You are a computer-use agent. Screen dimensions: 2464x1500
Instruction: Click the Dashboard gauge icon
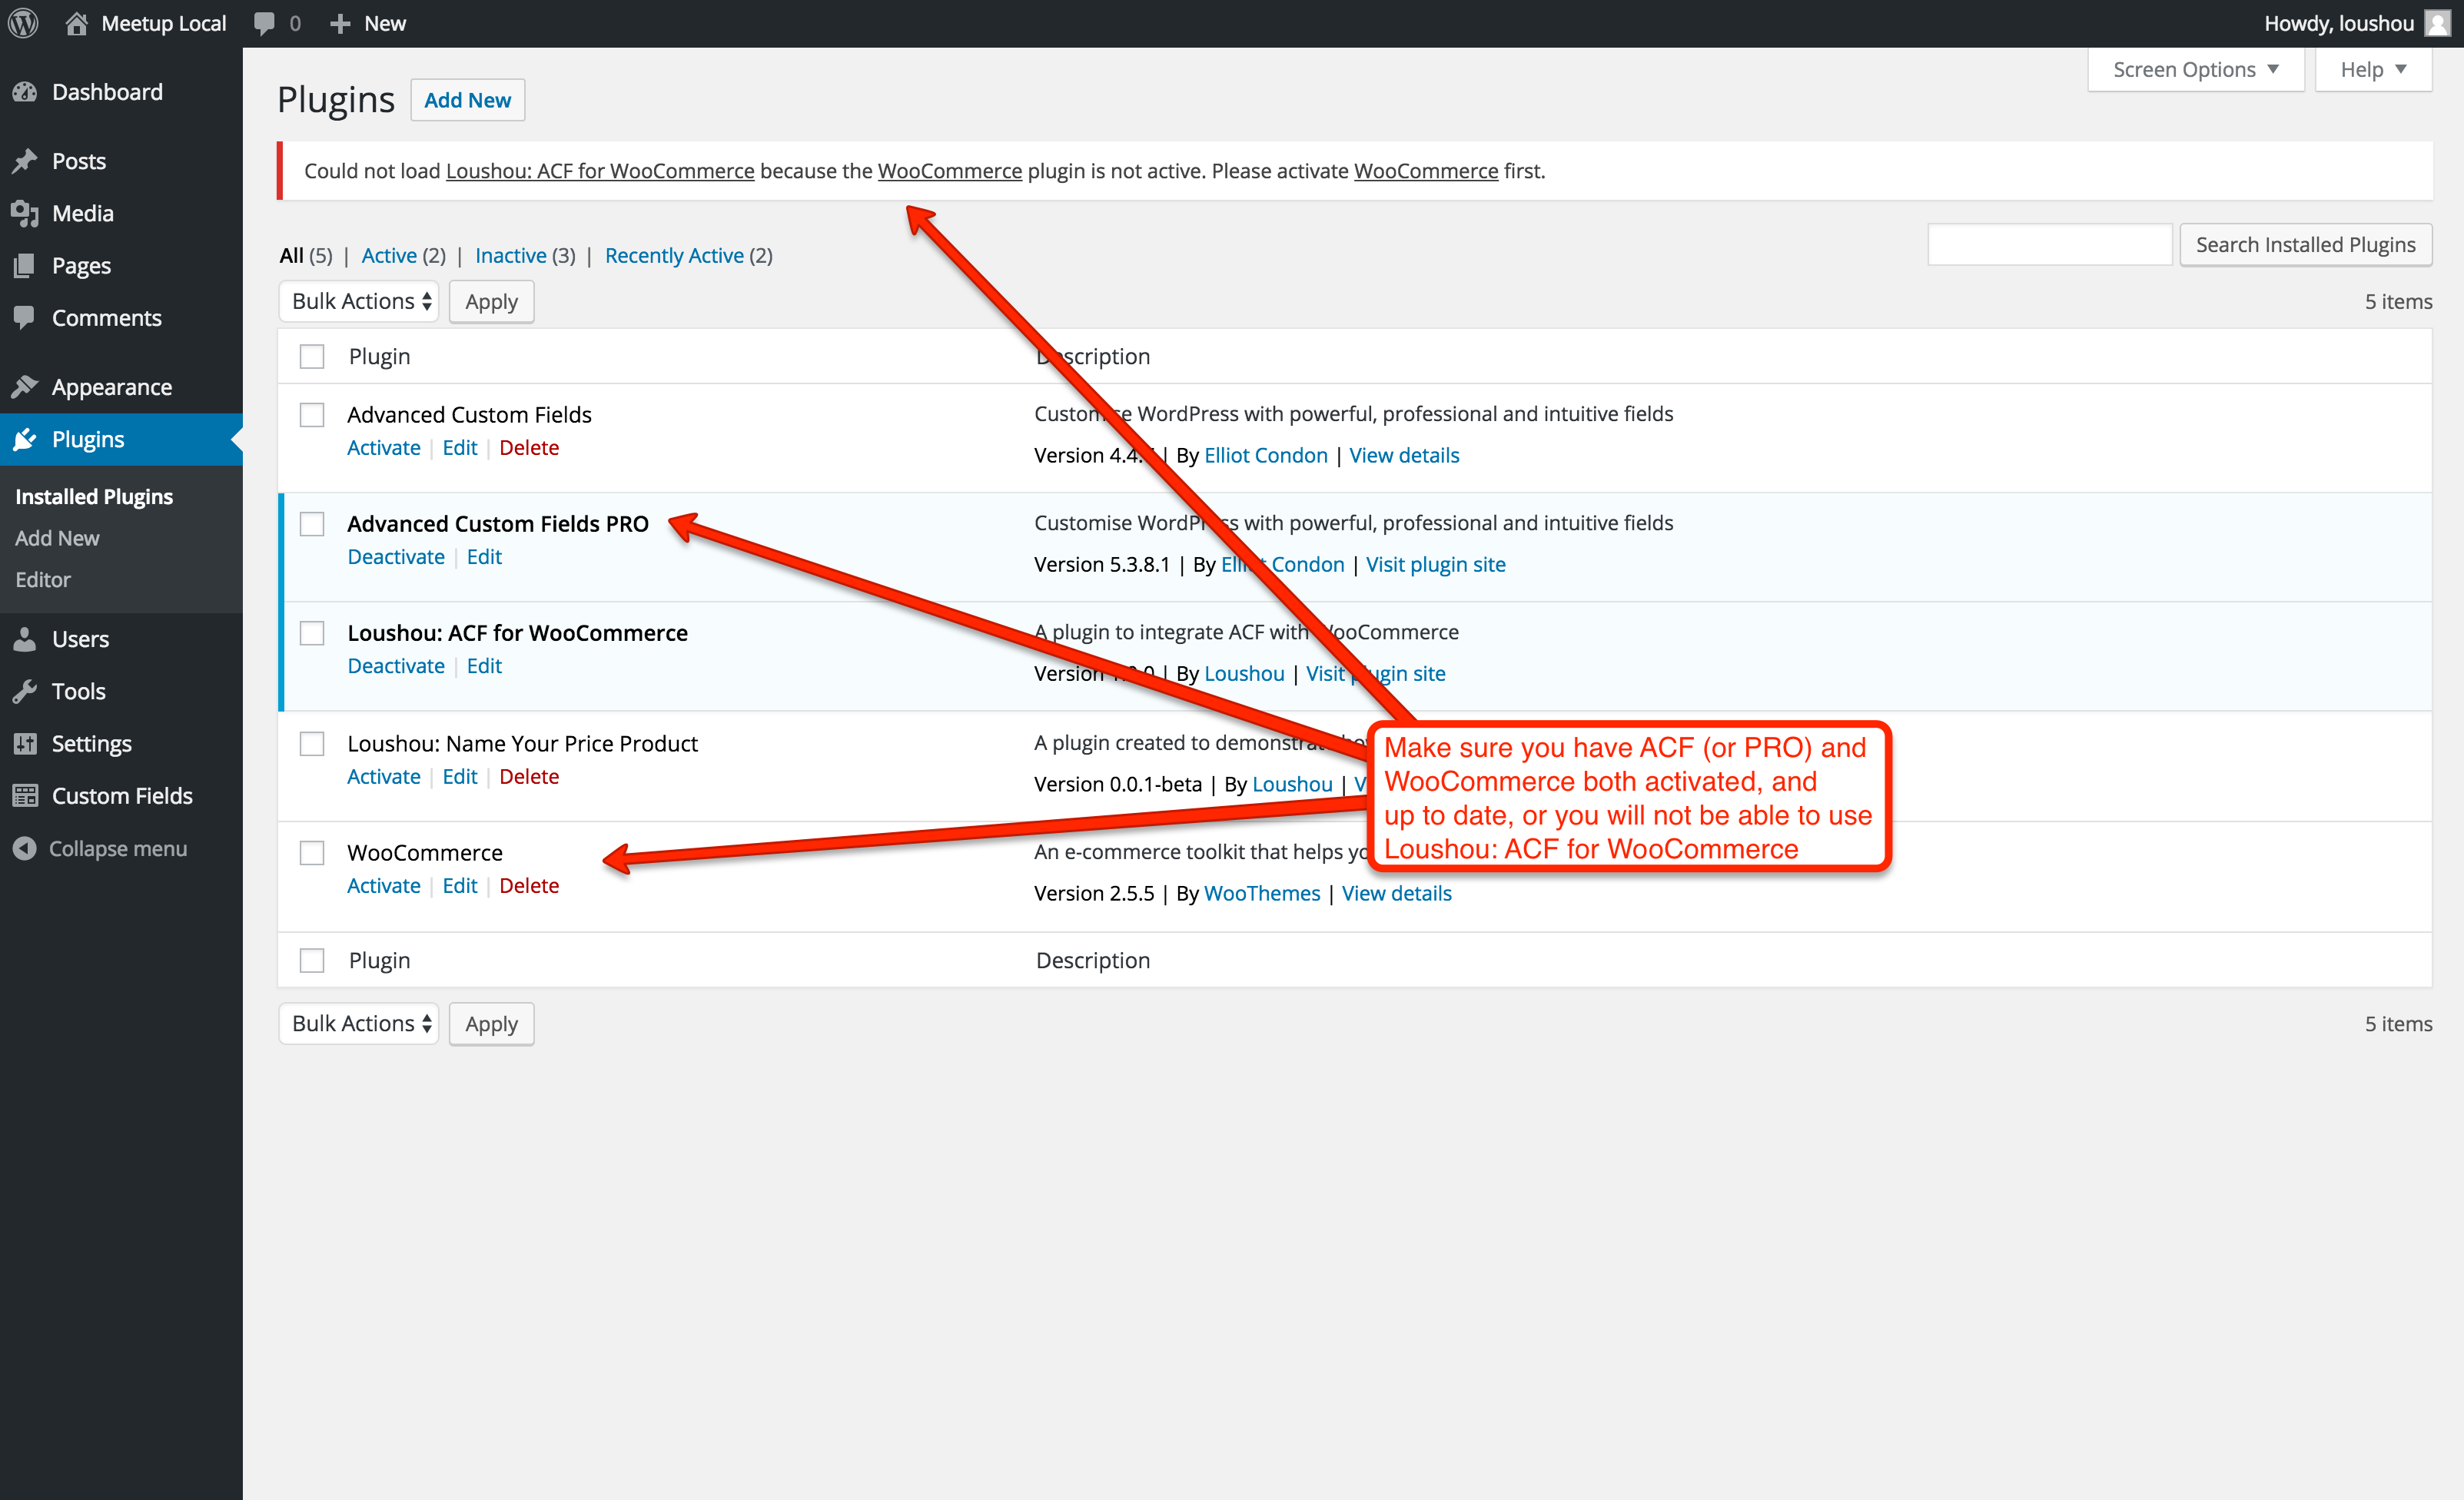tap(25, 92)
